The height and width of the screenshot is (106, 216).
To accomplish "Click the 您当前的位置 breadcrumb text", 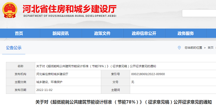I will click(193, 48).
